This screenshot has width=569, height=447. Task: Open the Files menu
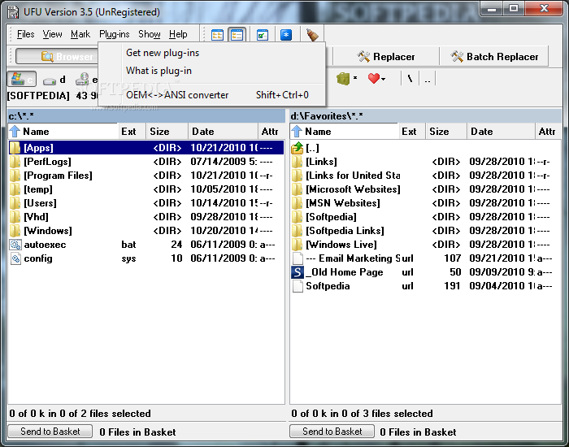pyautogui.click(x=25, y=34)
